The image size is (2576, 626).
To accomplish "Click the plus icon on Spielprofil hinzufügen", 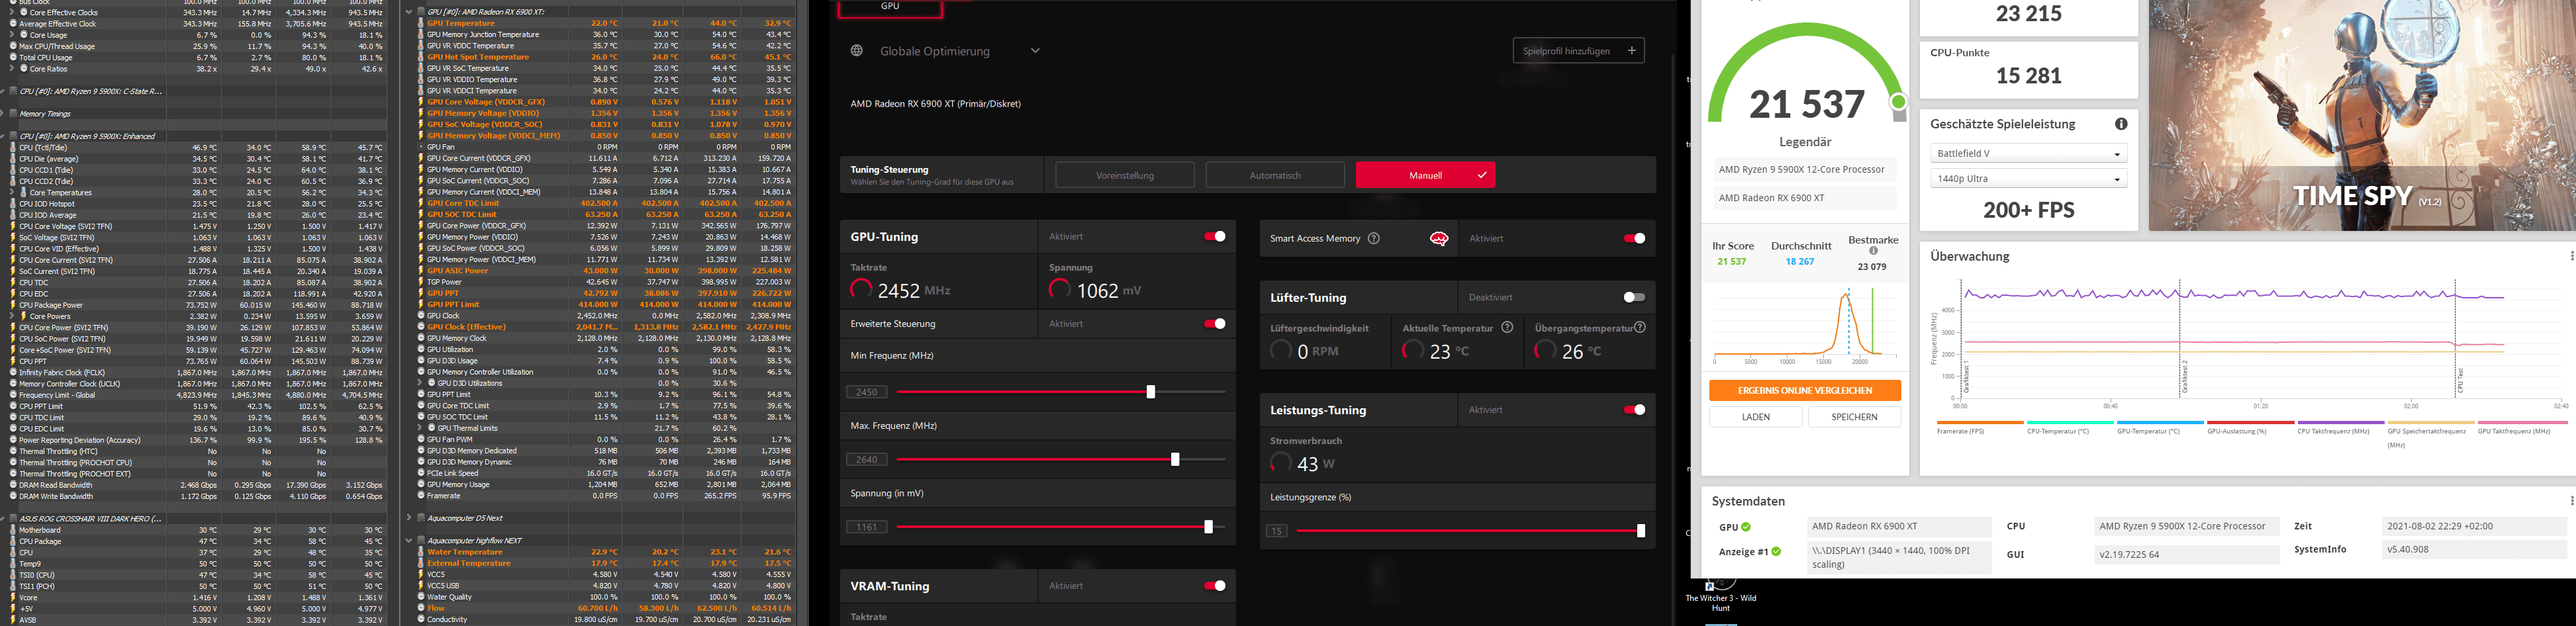I will (x=1631, y=51).
